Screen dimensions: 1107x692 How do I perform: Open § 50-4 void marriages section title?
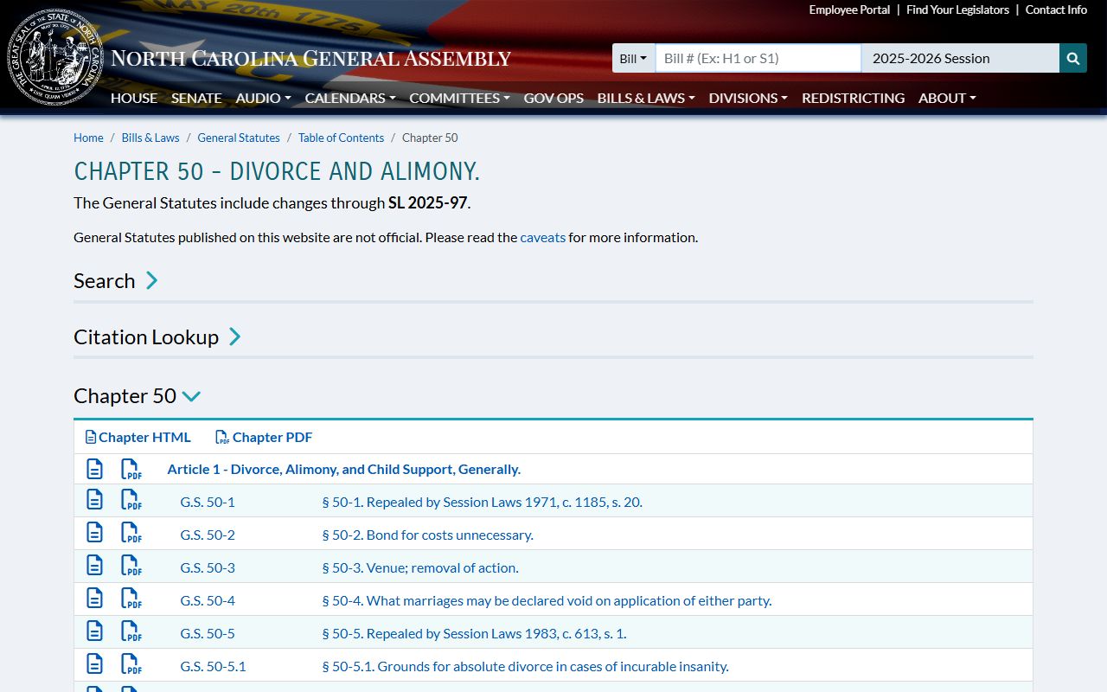(547, 600)
